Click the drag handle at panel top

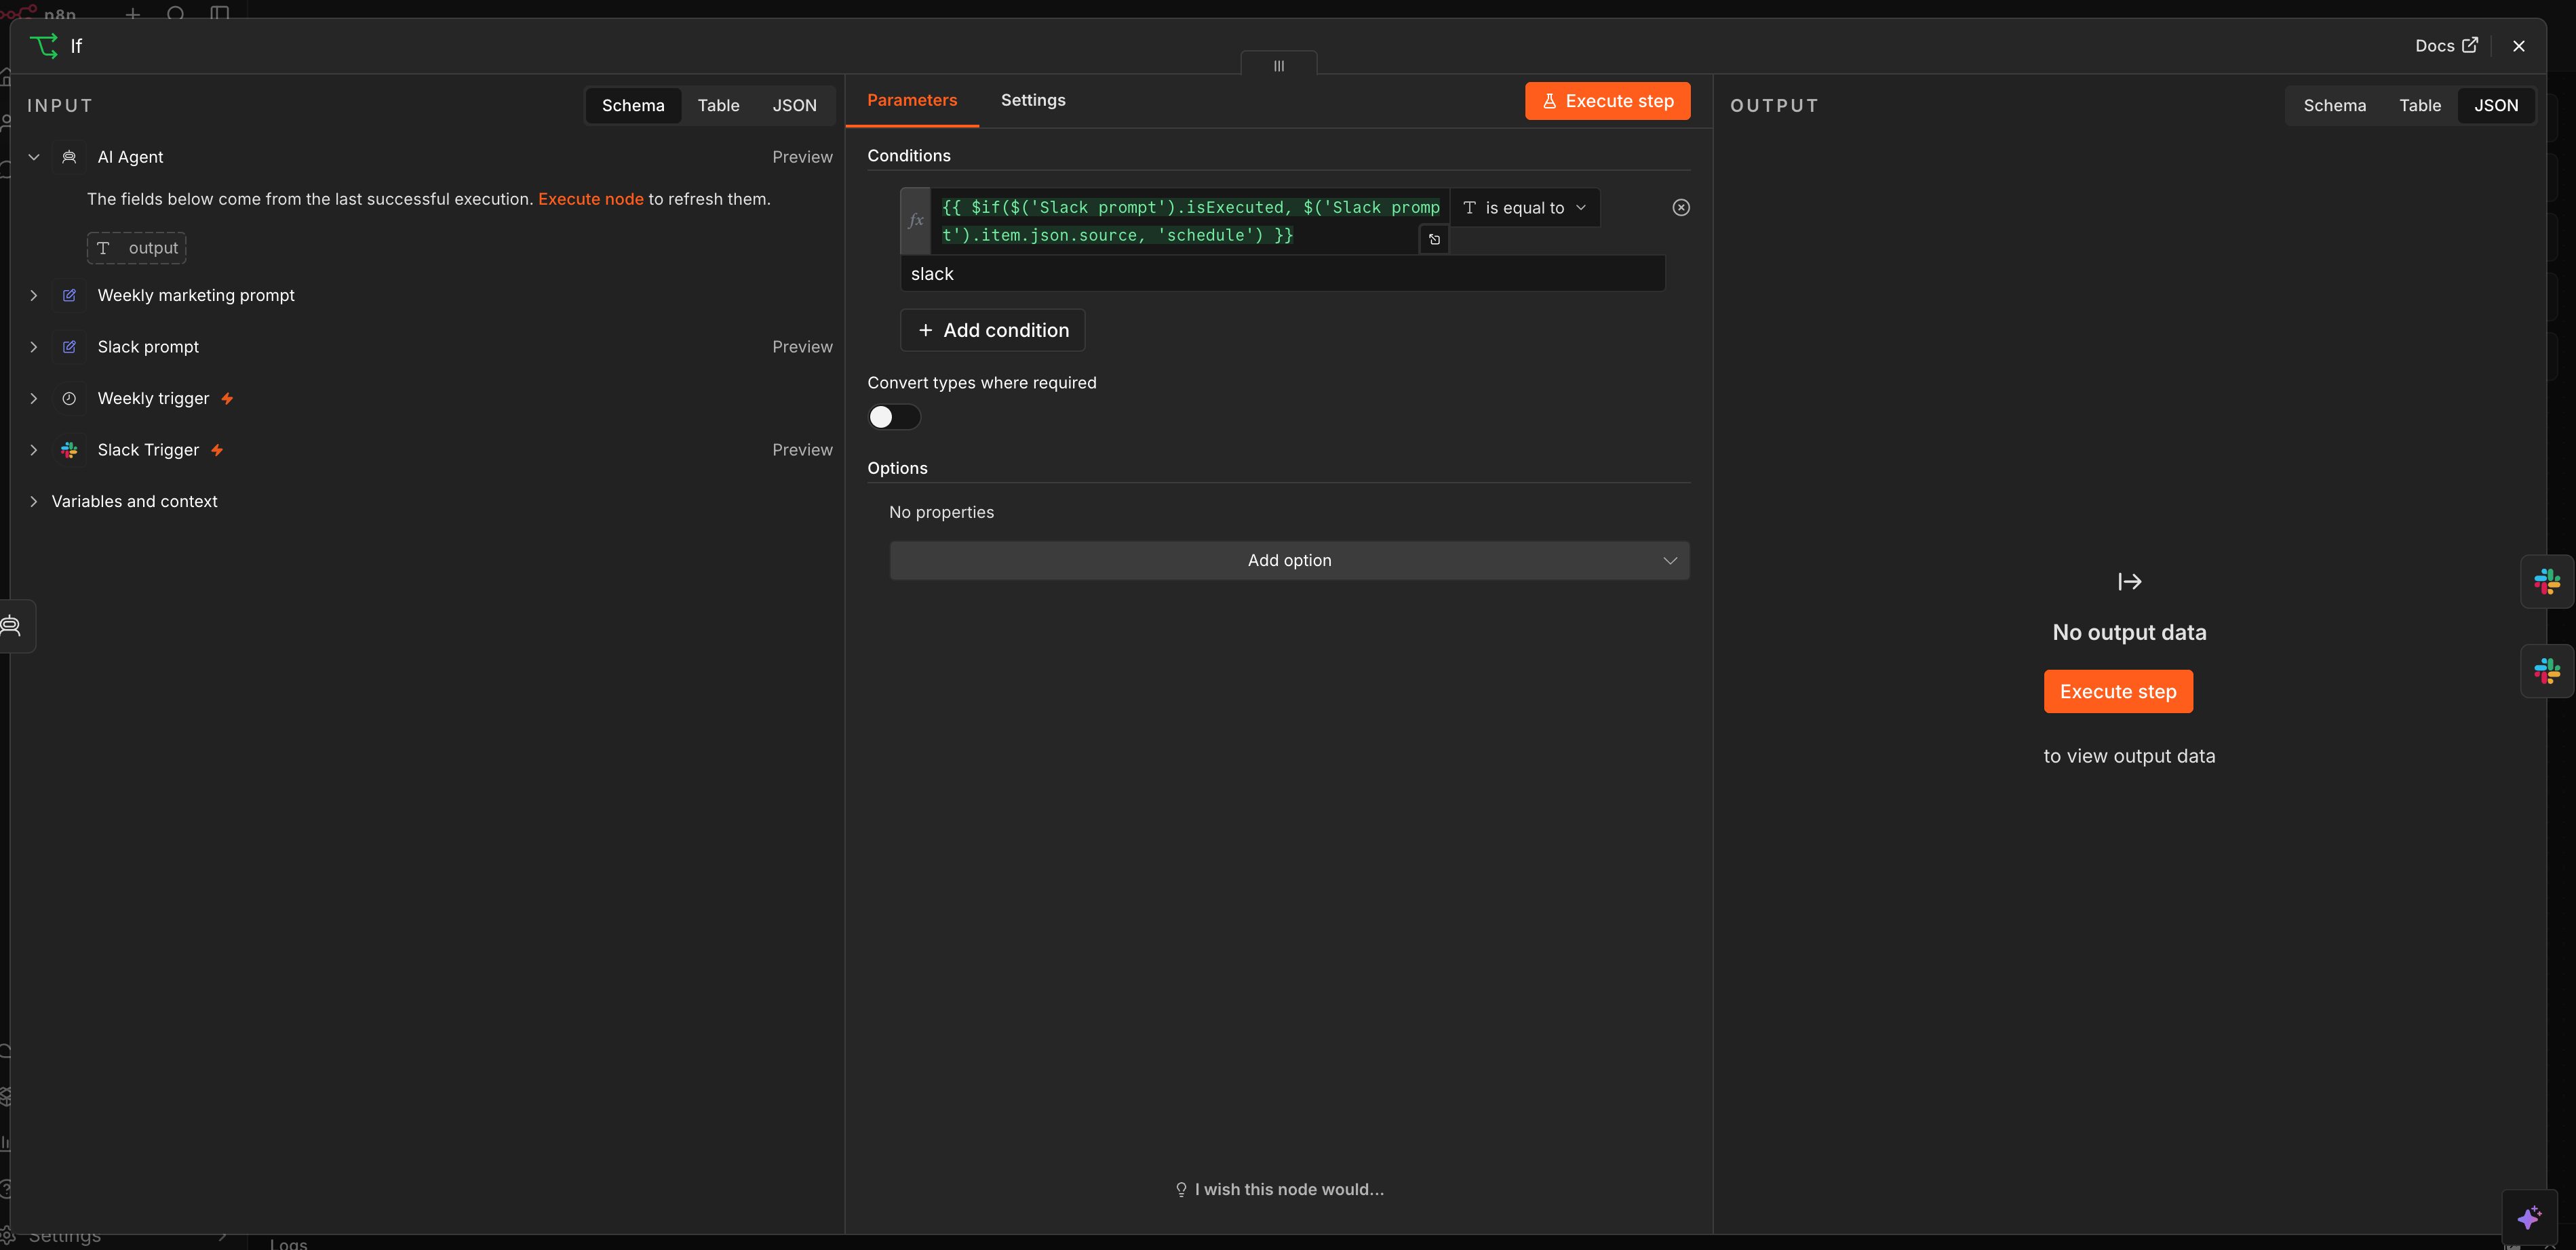click(1279, 66)
